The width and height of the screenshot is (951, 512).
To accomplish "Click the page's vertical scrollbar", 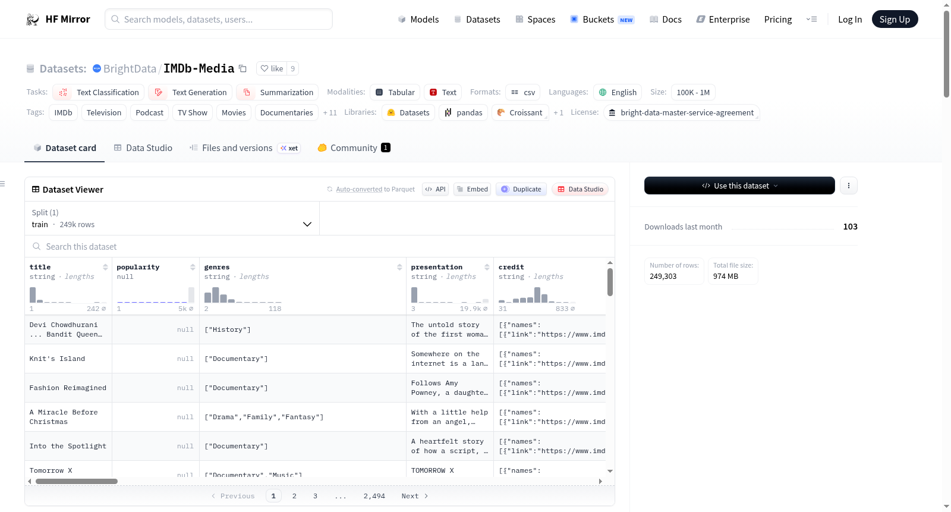I will (x=946, y=54).
